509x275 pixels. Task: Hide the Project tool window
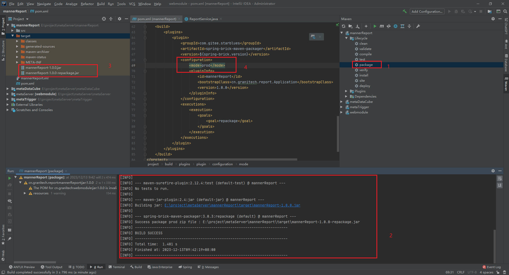[126, 19]
